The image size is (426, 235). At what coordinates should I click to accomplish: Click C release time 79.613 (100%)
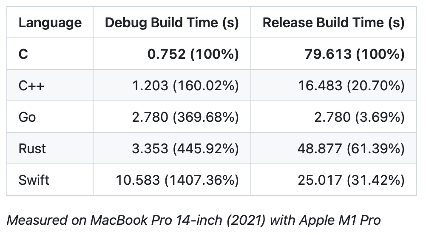355,54
